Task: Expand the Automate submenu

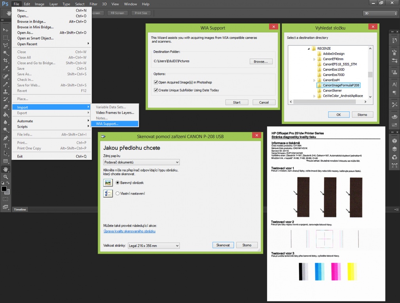Action: tap(52, 121)
